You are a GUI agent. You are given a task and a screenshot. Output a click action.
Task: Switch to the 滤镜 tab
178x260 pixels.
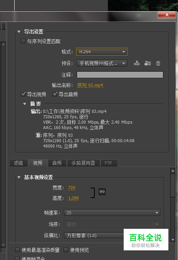18,163
